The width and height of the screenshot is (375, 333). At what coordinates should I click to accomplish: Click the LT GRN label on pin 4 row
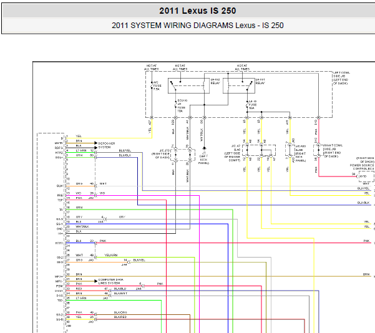tap(81, 150)
